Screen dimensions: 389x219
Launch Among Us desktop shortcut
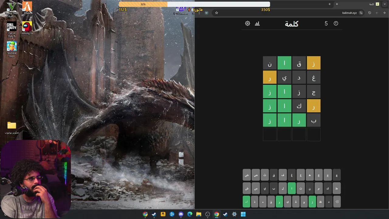[x=27, y=28]
